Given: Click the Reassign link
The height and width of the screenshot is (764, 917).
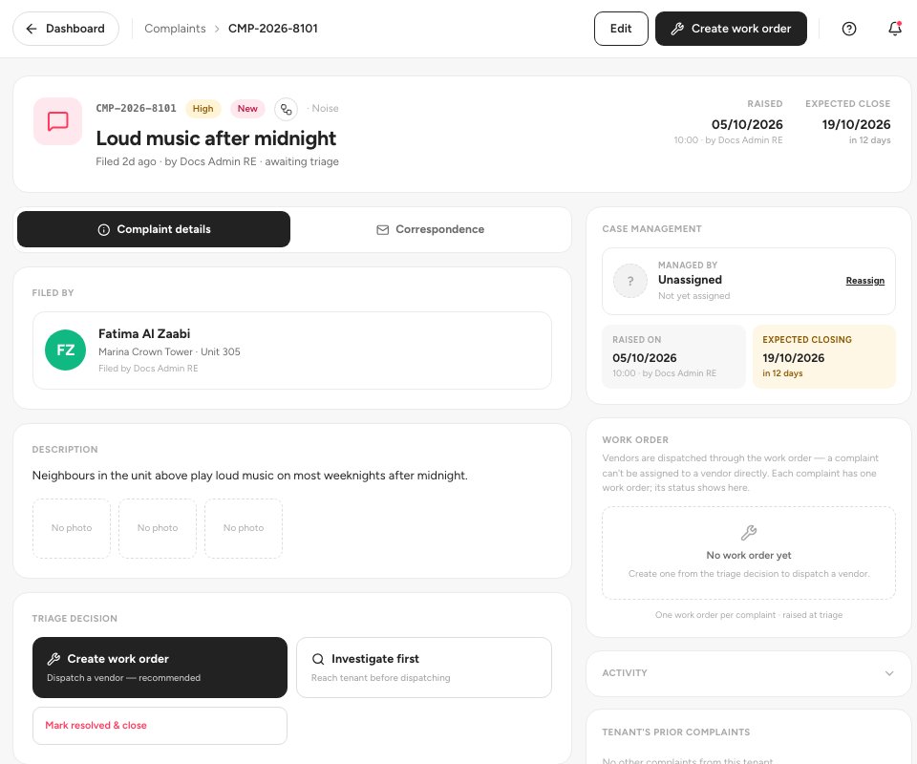Looking at the screenshot, I should click(x=865, y=281).
